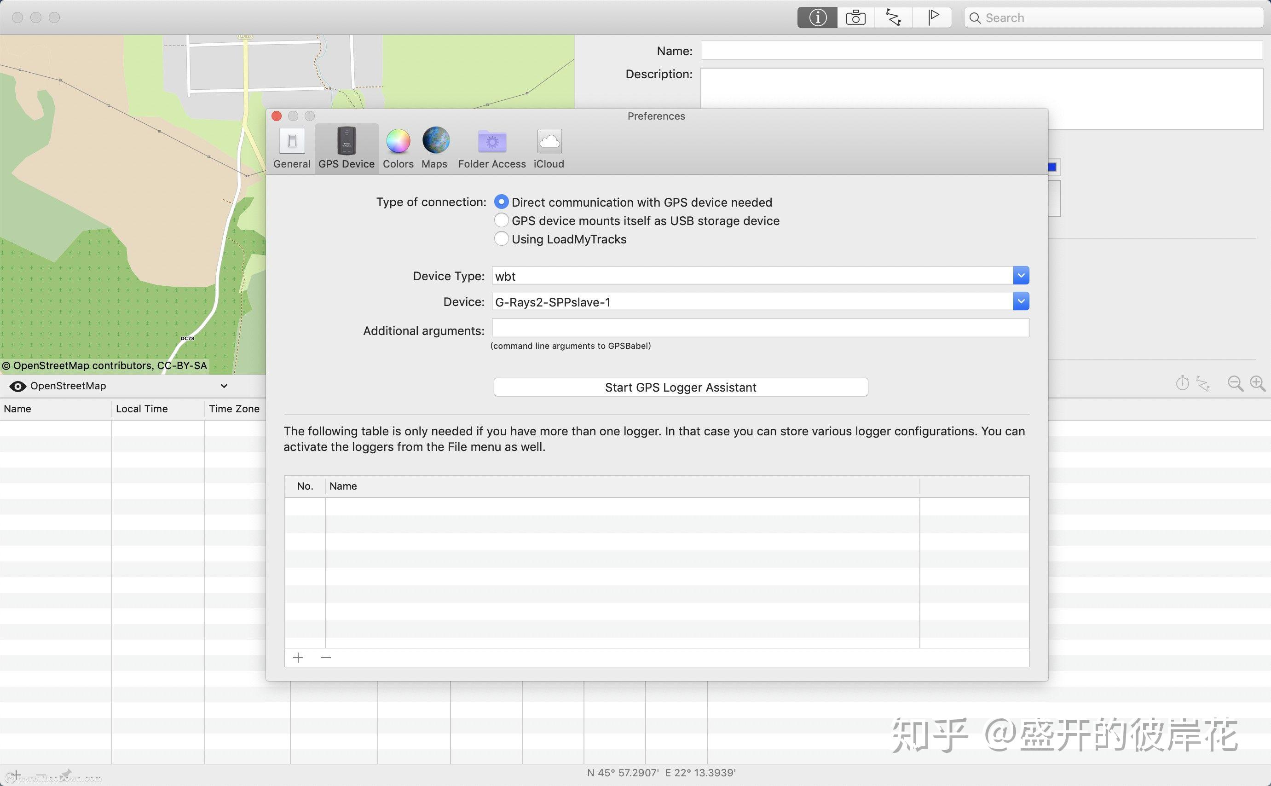This screenshot has height=786, width=1271.
Task: Switch to the tracks toolbar view
Action: point(893,17)
